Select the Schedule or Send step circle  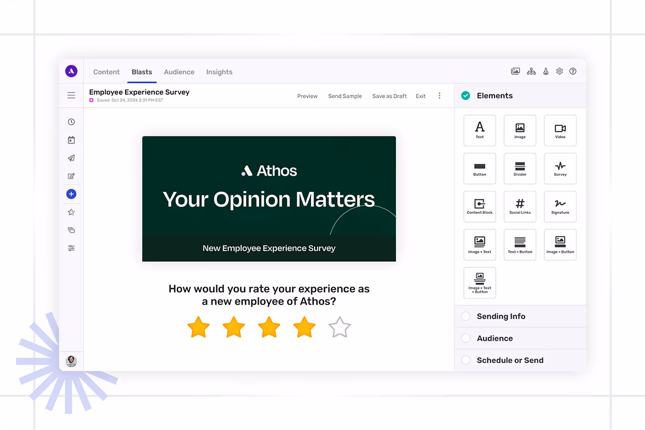pos(465,360)
